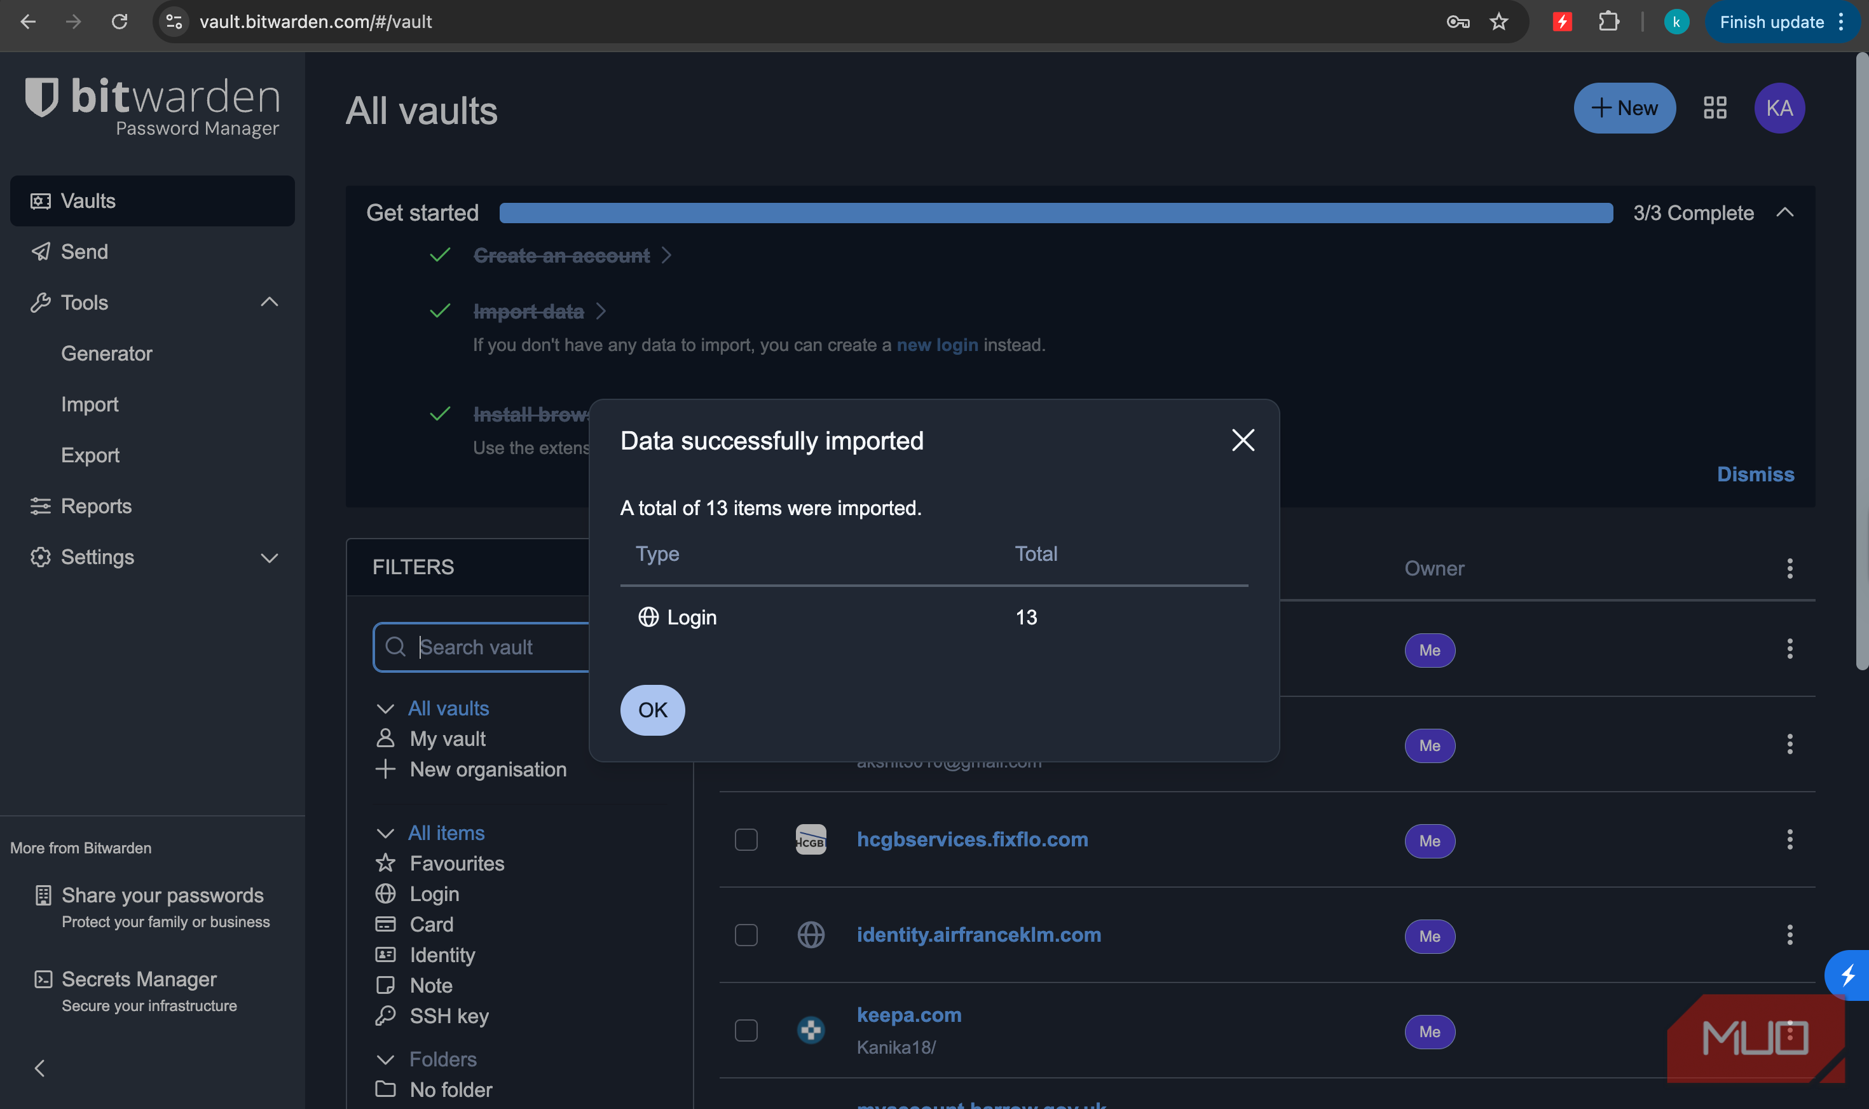
Task: Collapse sidebar with bottom-left arrow icon
Action: click(40, 1068)
